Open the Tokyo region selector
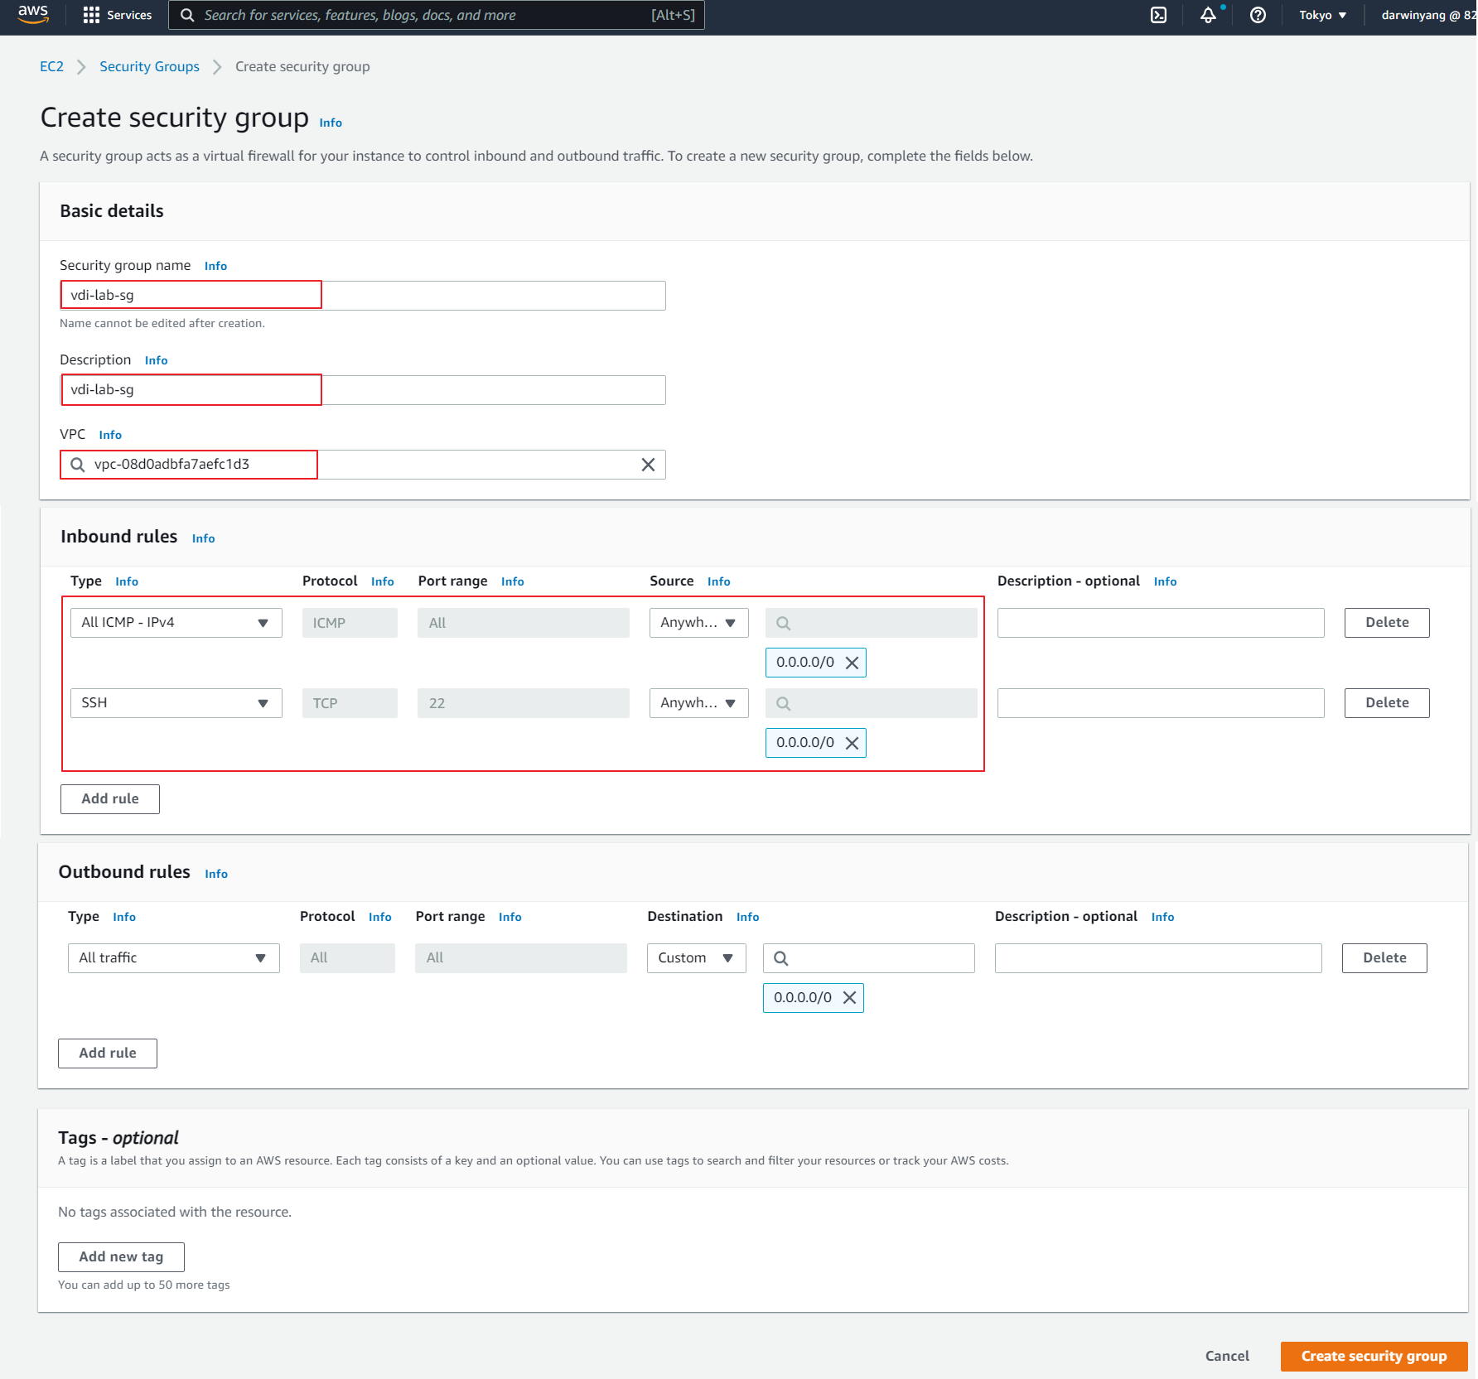This screenshot has width=1478, height=1379. pos(1322,15)
